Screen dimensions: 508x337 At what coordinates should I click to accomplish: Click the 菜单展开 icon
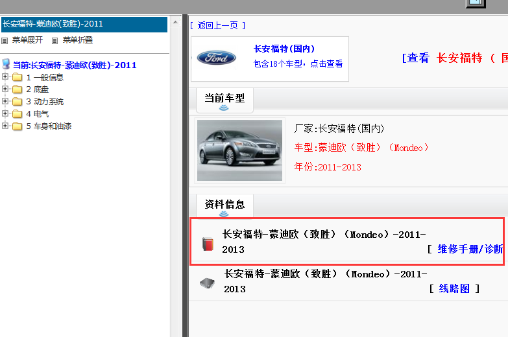[x=5, y=41]
